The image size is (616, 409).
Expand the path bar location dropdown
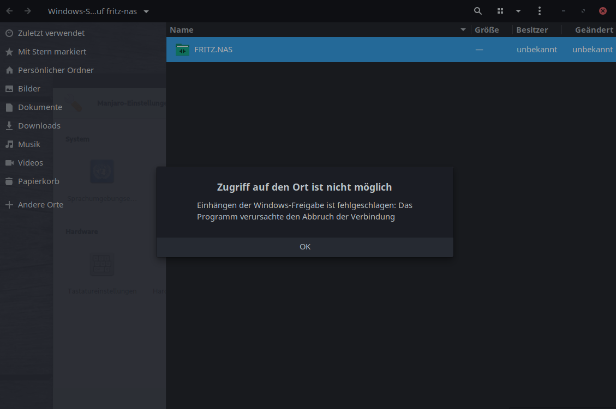[146, 11]
